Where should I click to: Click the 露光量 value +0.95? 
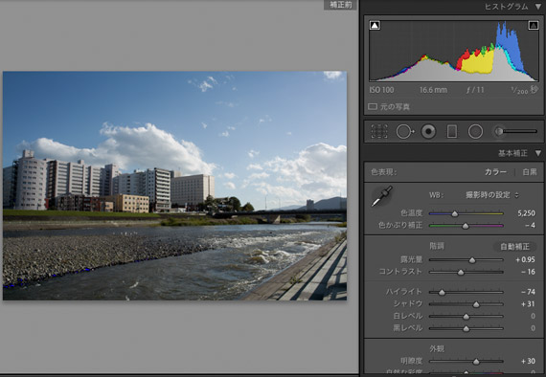(525, 259)
